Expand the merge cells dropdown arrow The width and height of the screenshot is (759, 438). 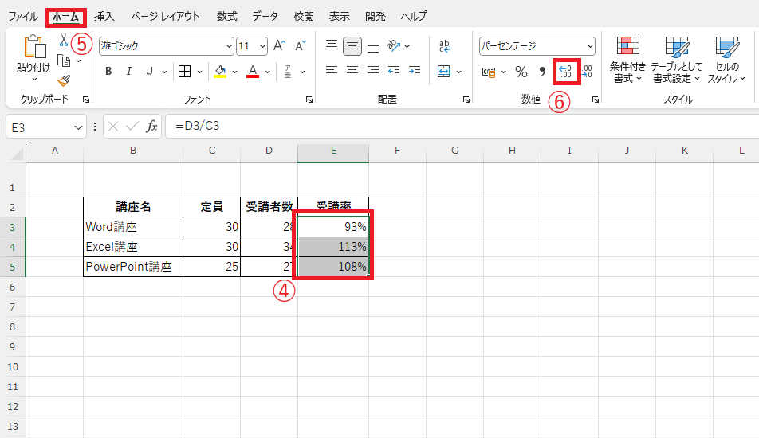click(458, 72)
